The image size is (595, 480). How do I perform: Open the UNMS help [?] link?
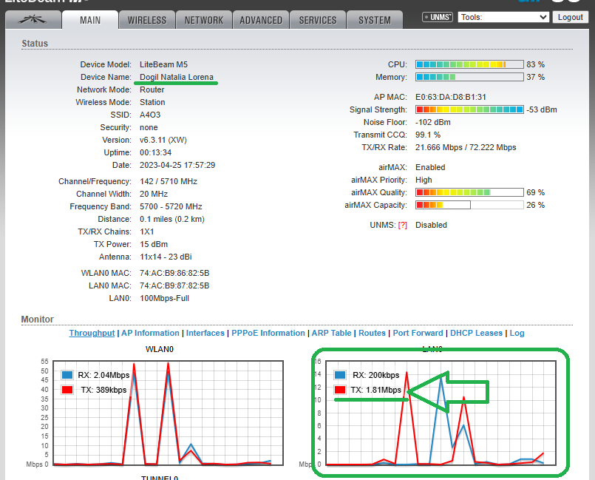[x=402, y=225]
